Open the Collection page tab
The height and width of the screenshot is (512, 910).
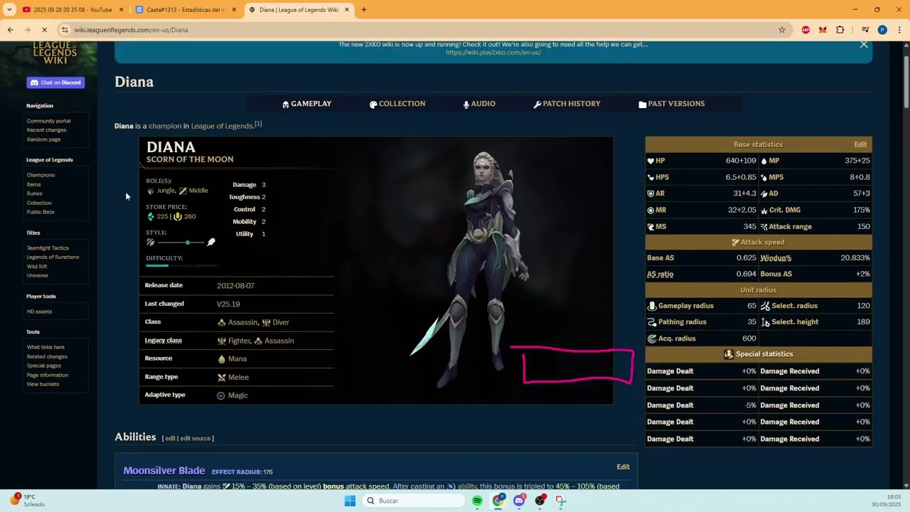pos(397,104)
